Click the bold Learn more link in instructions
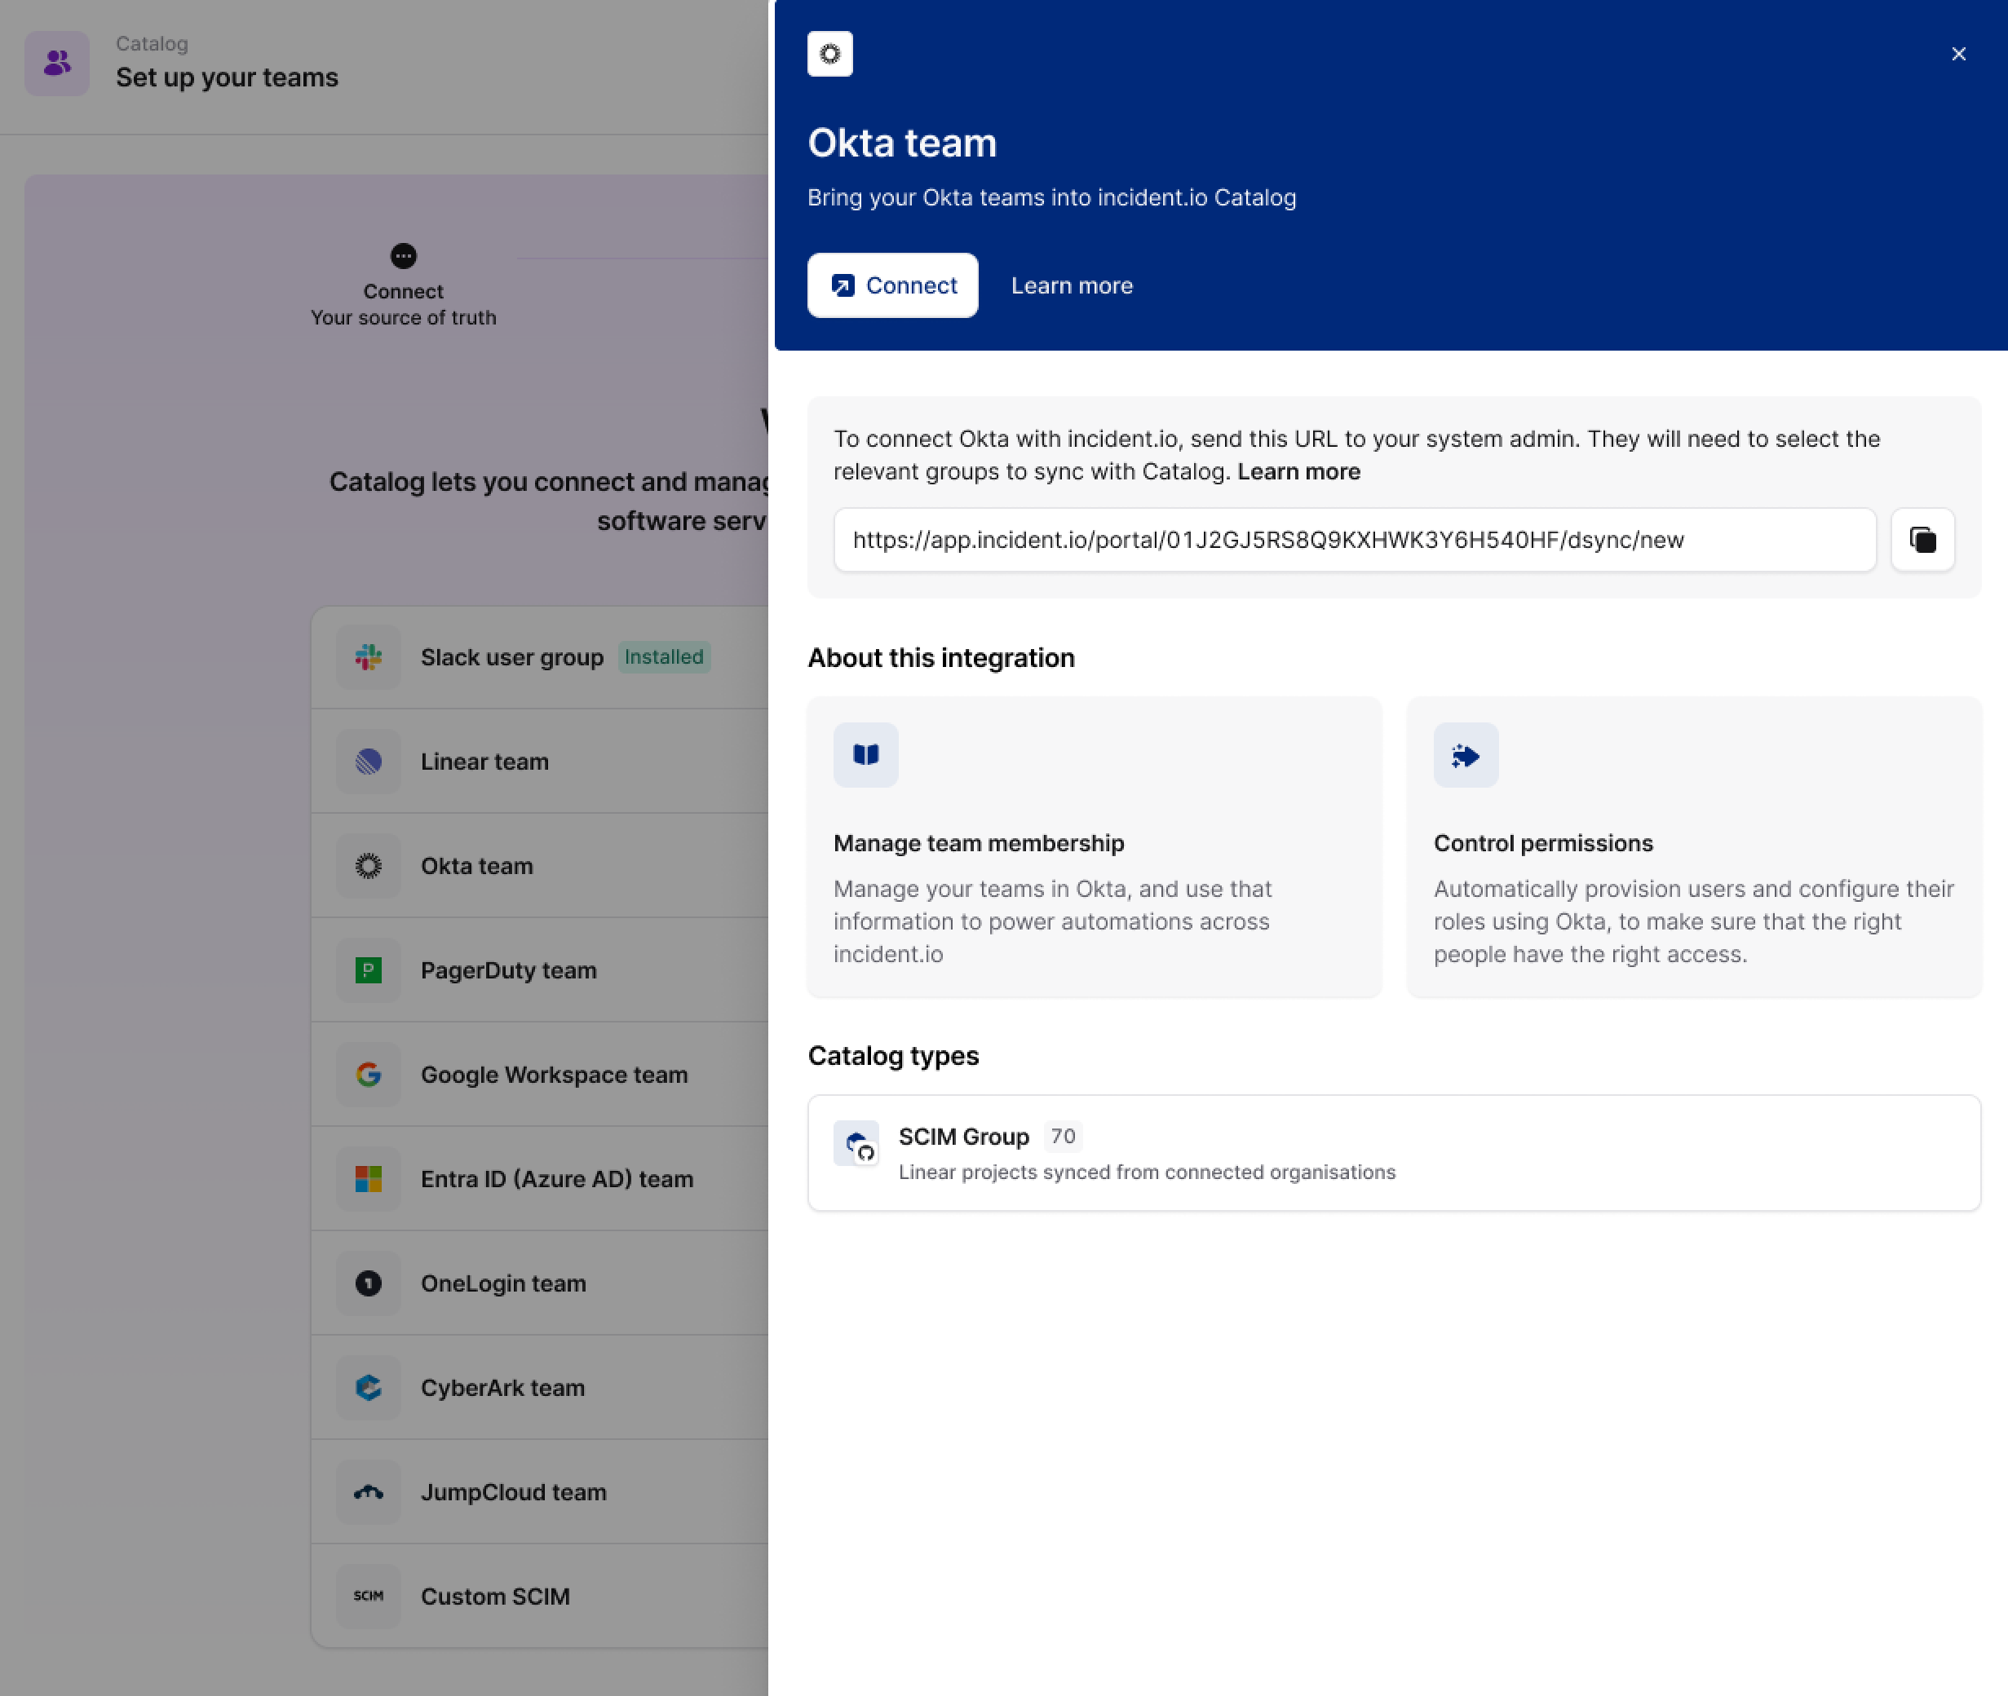The height and width of the screenshot is (1696, 2008). click(x=1298, y=471)
